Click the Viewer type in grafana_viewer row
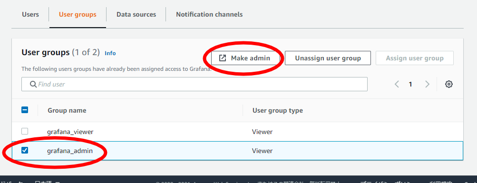Viewport: 477px width, 183px height. (x=262, y=132)
